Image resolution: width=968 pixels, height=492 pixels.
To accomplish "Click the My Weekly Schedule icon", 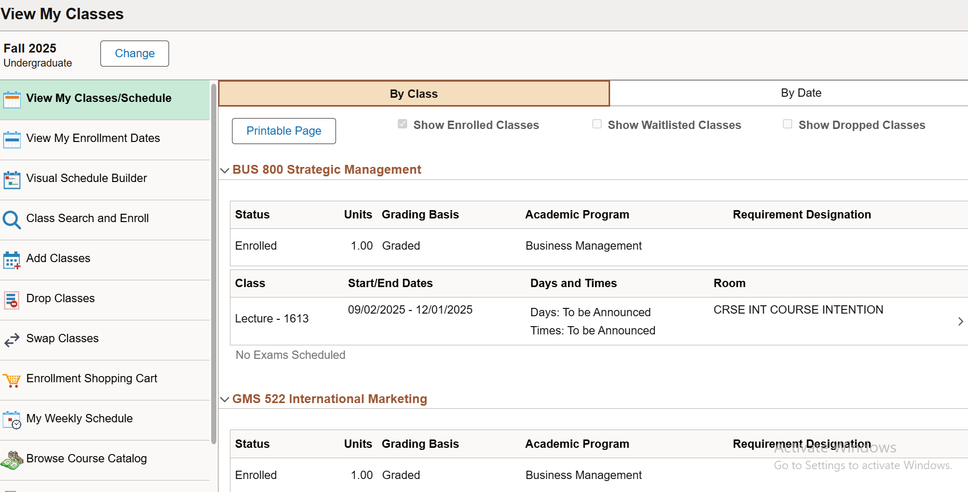I will coord(12,419).
